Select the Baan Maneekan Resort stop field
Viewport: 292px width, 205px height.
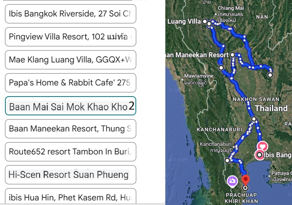70,129
